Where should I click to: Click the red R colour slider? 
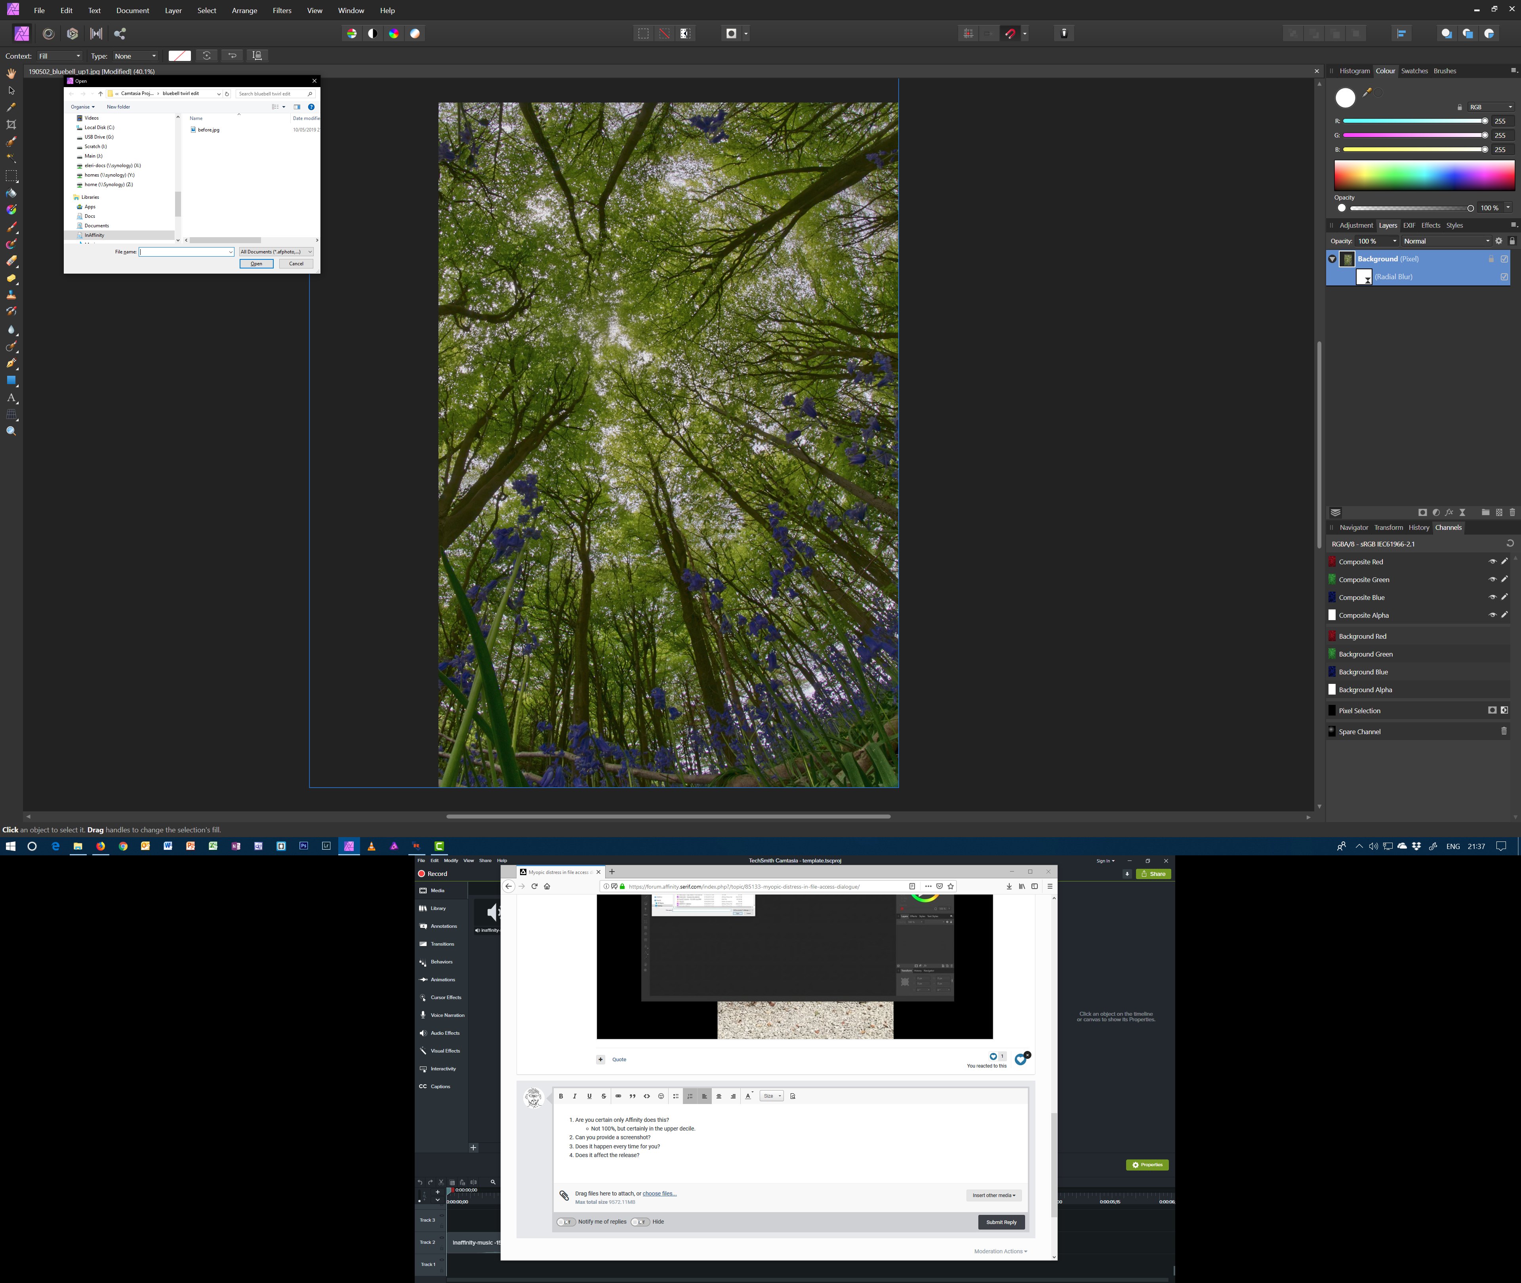[1415, 122]
